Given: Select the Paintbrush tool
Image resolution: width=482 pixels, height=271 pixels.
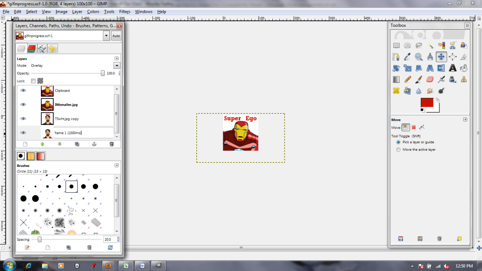Looking at the screenshot, I should [x=419, y=80].
